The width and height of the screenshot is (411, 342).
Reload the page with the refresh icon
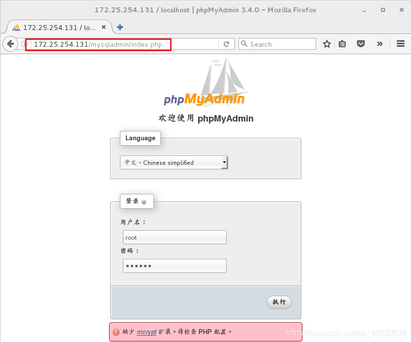[227, 44]
